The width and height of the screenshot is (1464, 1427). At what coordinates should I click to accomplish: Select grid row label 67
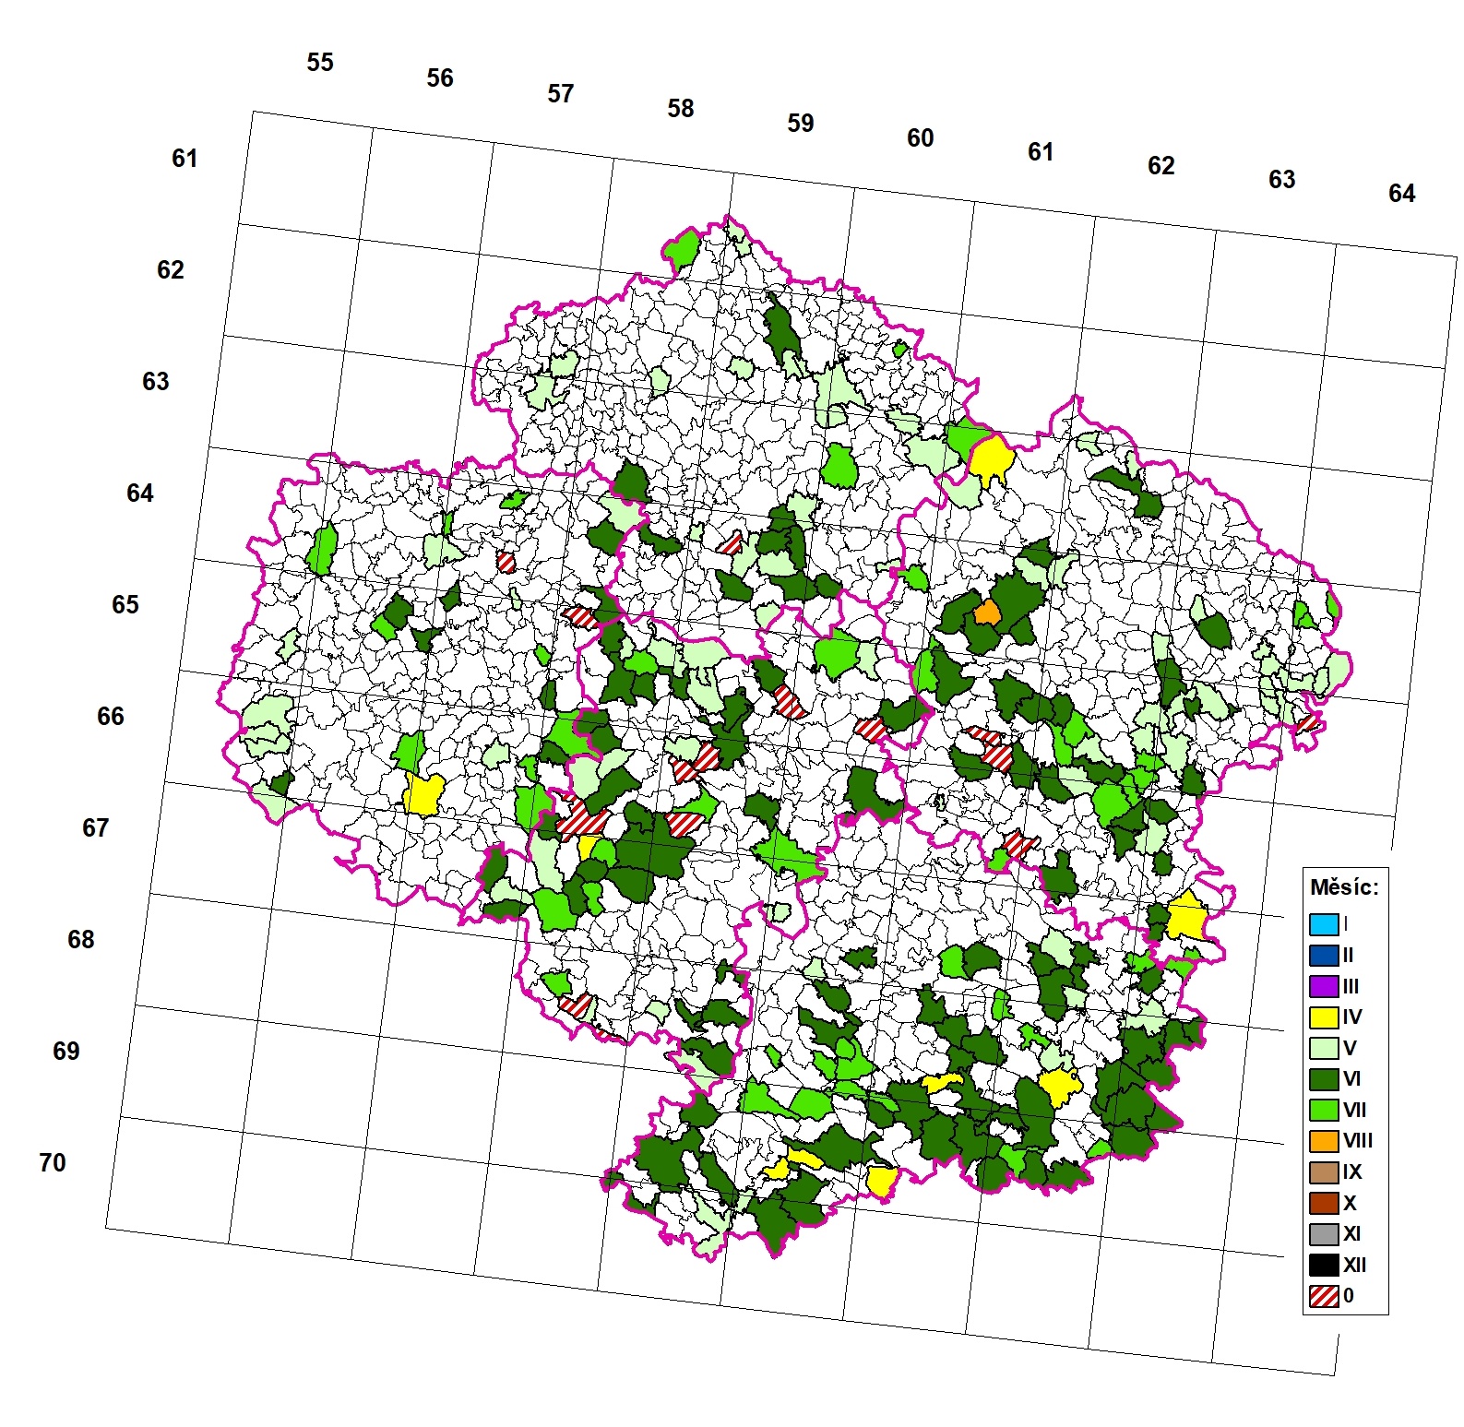(x=96, y=828)
